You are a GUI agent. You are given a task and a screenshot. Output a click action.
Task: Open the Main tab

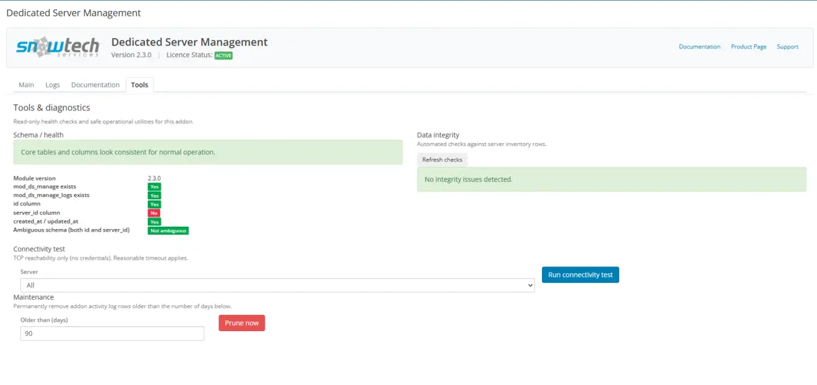(x=27, y=84)
